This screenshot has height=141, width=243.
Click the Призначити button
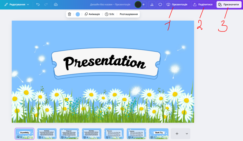[229, 5]
